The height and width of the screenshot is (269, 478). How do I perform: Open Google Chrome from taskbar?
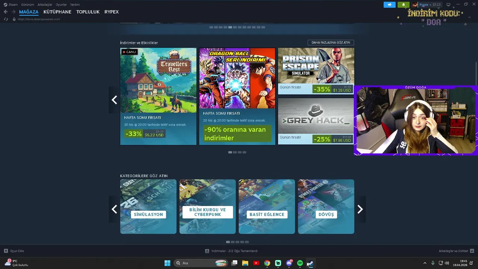267,263
